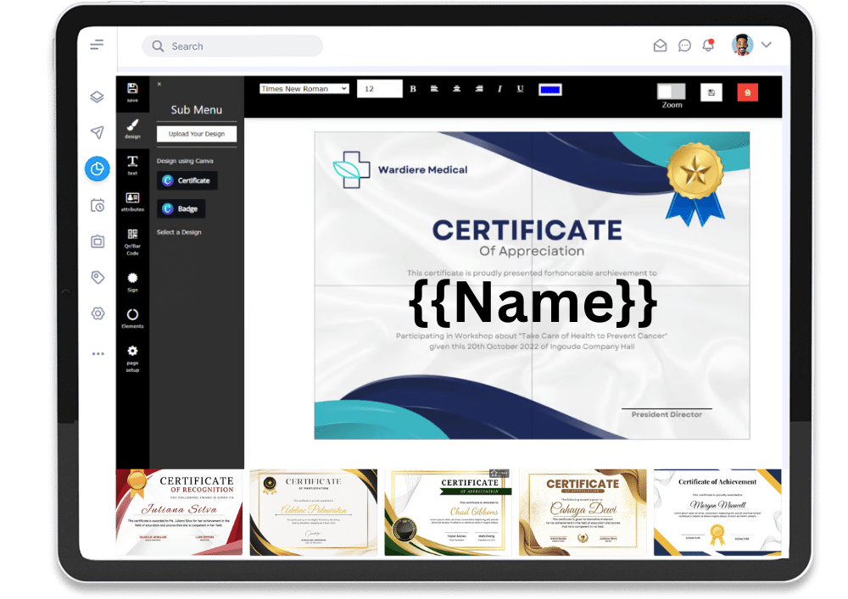Viewport: 848px width, 599px height.
Task: Click the font size field showing 12
Action: click(x=380, y=89)
